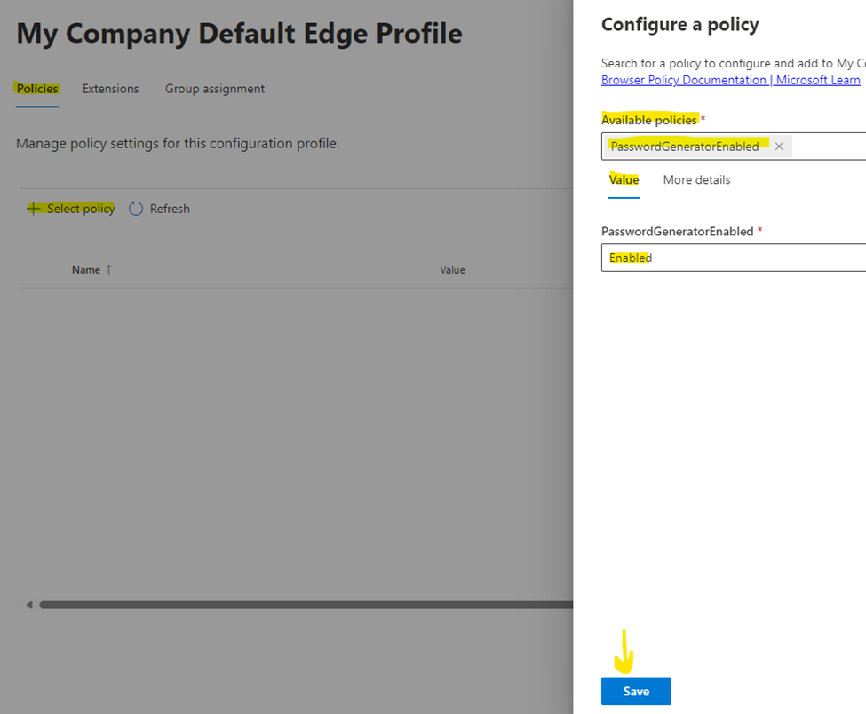This screenshot has height=714, width=866.
Task: Switch to the Extensions tab
Action: click(110, 89)
